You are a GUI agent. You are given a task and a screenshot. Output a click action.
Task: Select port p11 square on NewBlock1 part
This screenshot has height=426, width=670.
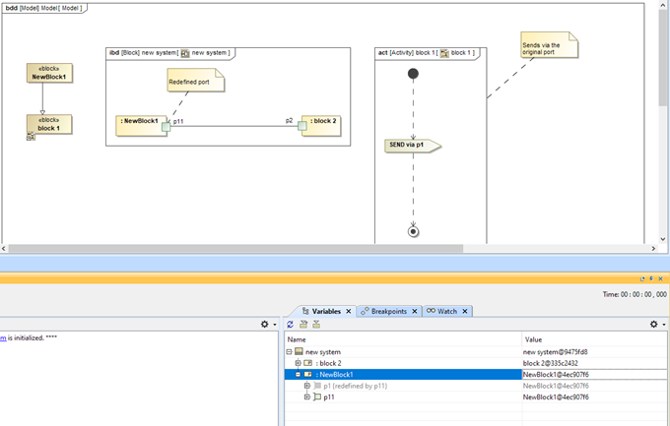(167, 126)
